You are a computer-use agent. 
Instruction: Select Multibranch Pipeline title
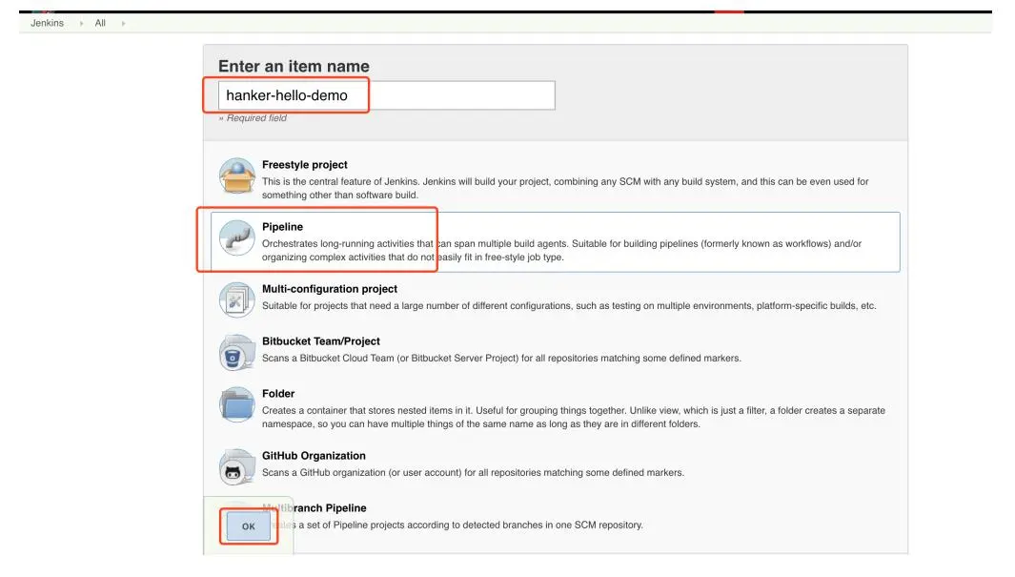click(x=315, y=508)
